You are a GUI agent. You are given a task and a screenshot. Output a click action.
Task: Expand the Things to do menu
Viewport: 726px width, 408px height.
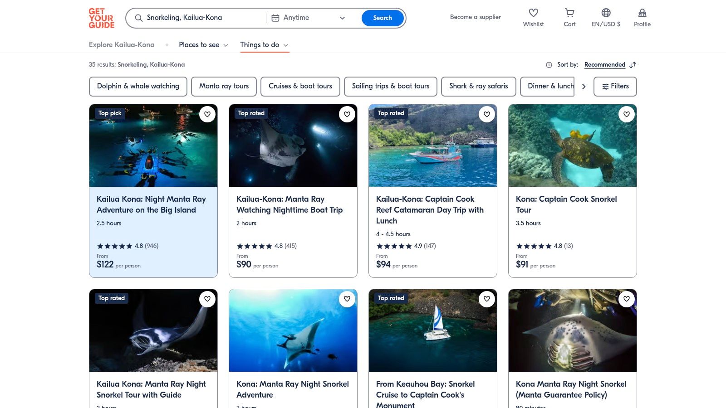[264, 45]
